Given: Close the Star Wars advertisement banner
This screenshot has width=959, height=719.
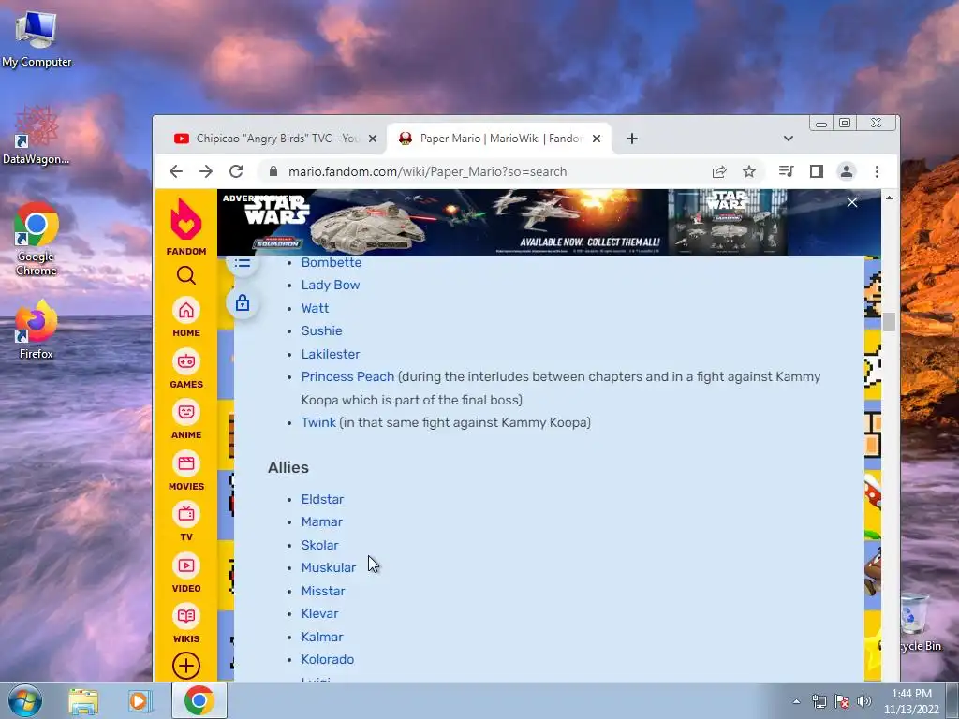Looking at the screenshot, I should click(852, 202).
